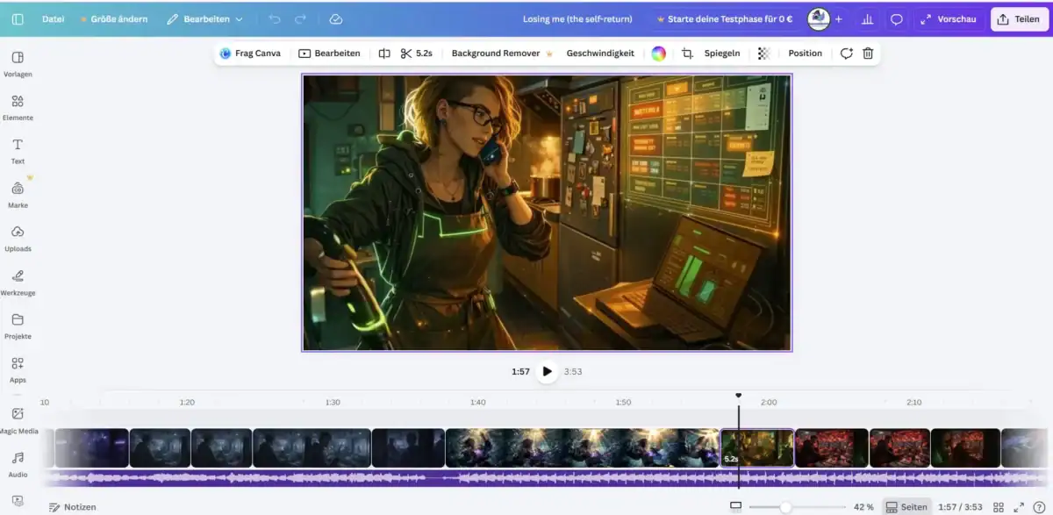Open design insights via the chart icon
Viewport: 1053px width, 515px height.
pyautogui.click(x=867, y=18)
